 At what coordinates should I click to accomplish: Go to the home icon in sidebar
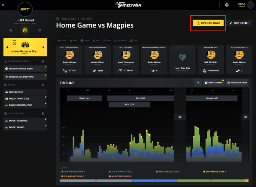click(x=11, y=30)
